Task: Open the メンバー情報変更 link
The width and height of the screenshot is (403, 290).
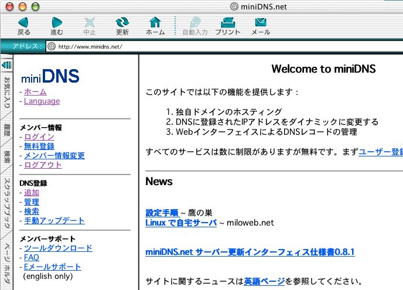Action: coord(54,155)
